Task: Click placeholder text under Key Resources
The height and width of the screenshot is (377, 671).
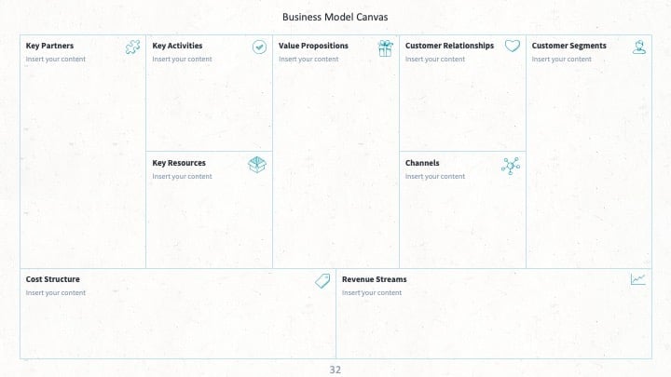Action: click(182, 176)
